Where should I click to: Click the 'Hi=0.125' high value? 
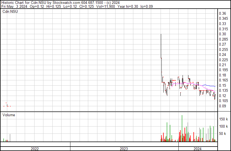54,6
